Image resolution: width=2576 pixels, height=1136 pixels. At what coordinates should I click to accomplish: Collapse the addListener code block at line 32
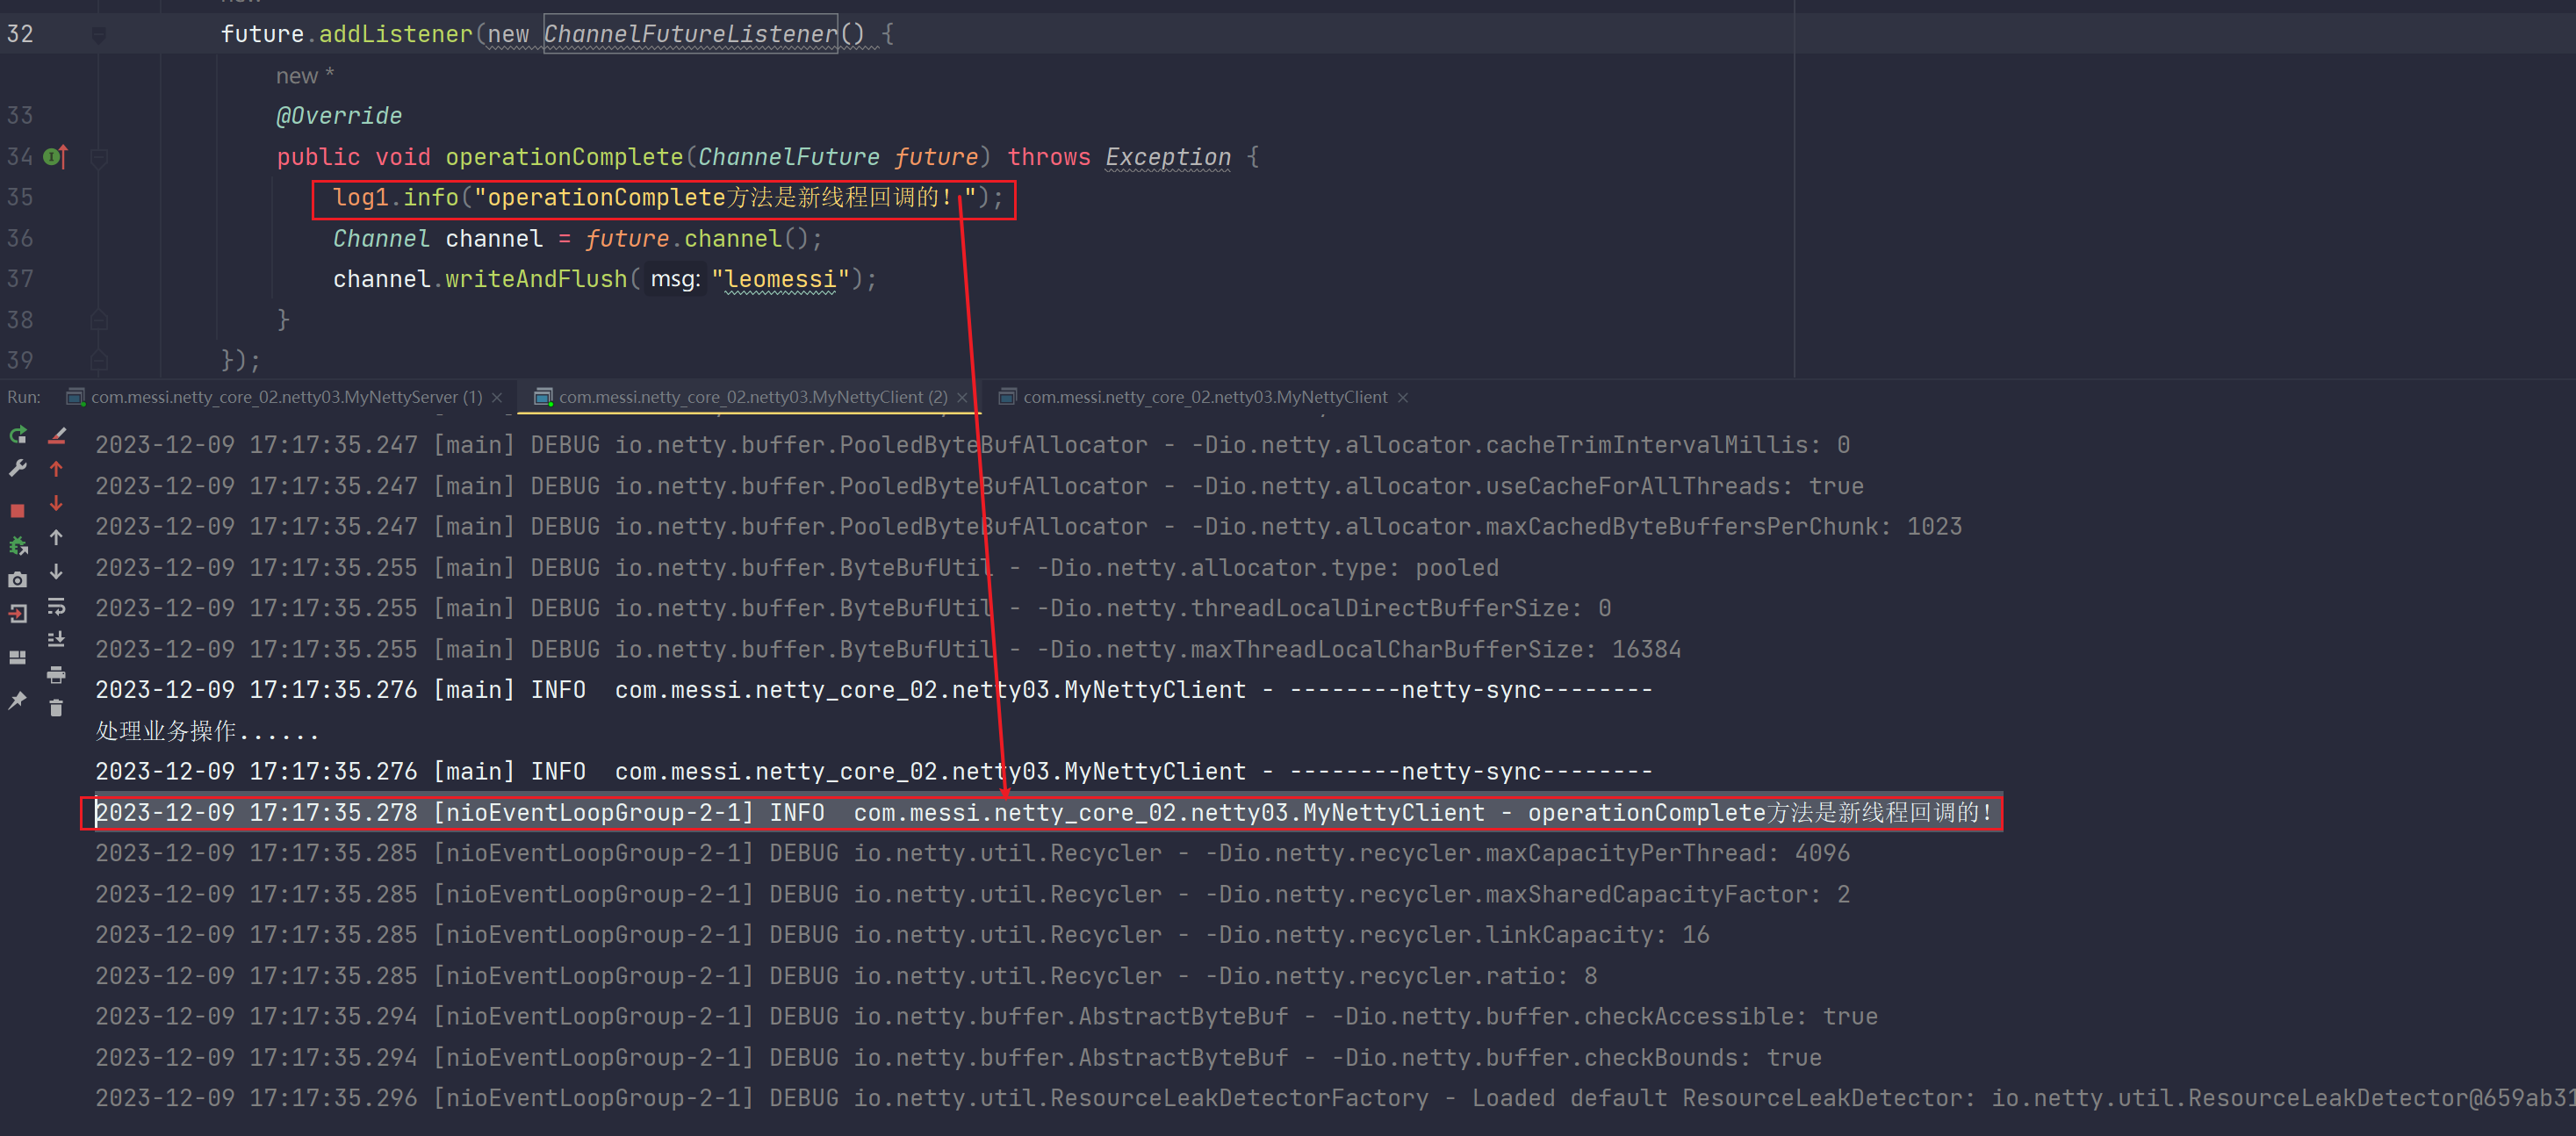click(x=98, y=35)
